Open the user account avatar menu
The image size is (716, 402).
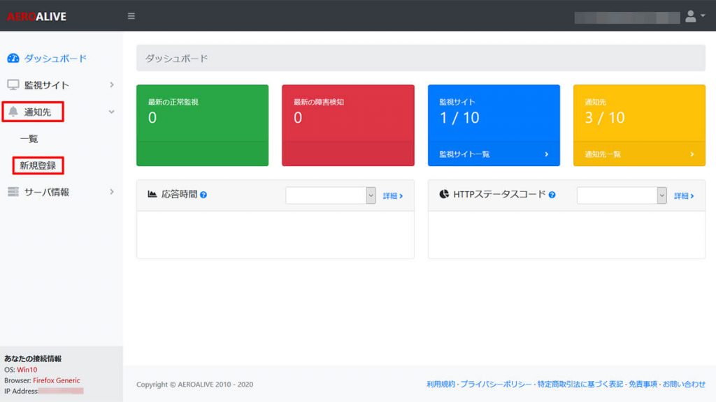[690, 16]
